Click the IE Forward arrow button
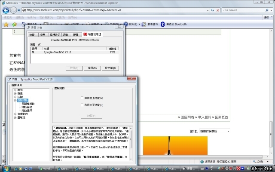 13,10
